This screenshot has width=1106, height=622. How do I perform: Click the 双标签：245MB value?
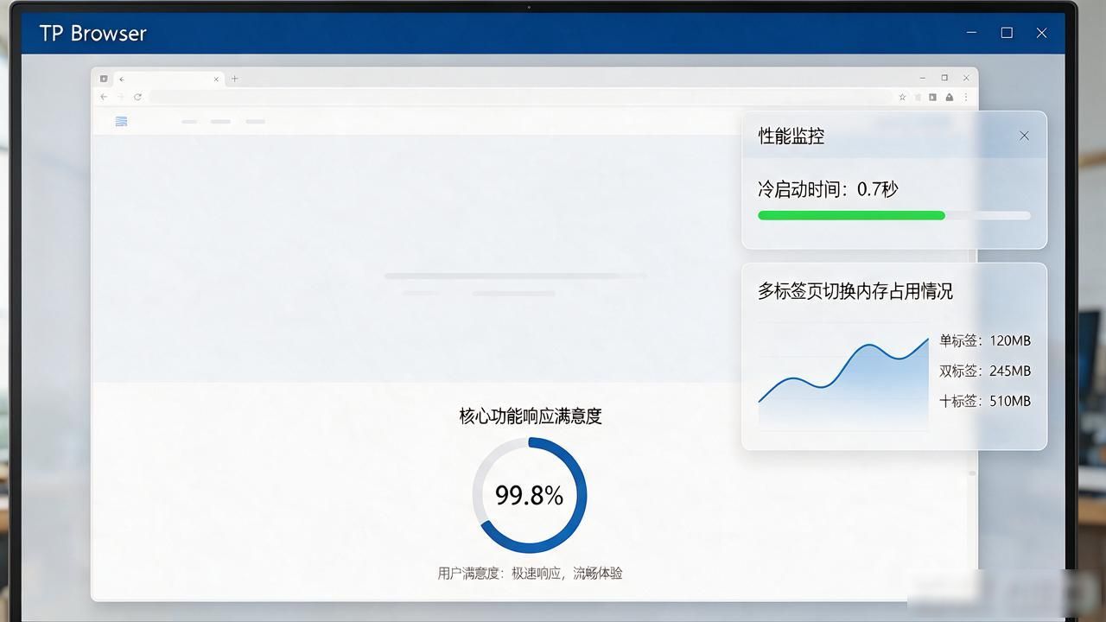point(985,371)
